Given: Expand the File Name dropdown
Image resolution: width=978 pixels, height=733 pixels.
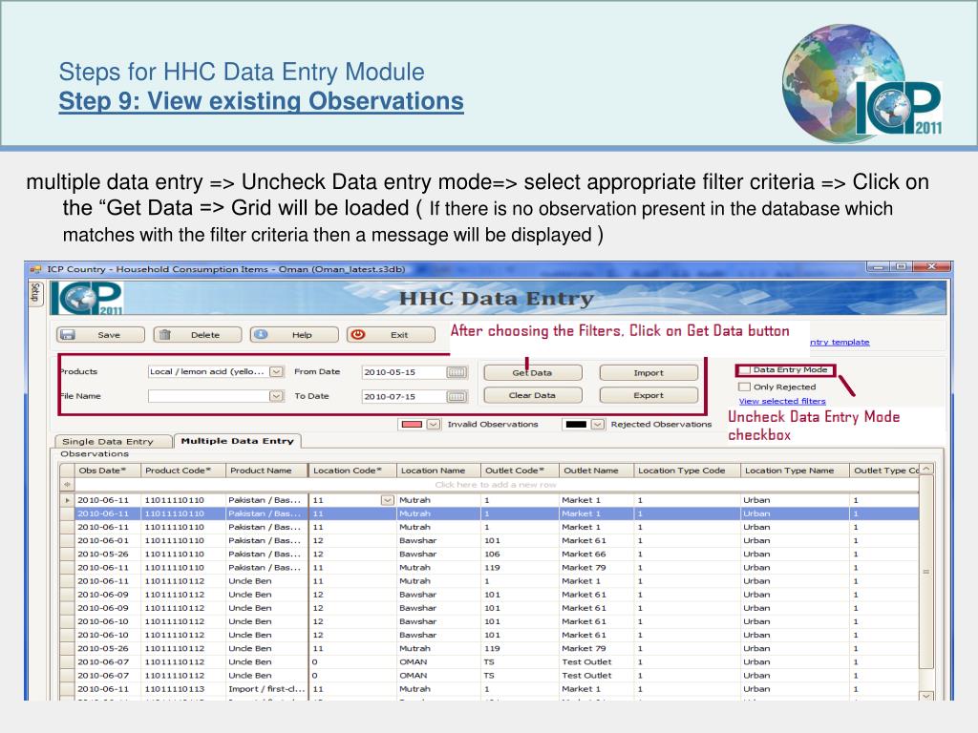Looking at the screenshot, I should point(276,396).
